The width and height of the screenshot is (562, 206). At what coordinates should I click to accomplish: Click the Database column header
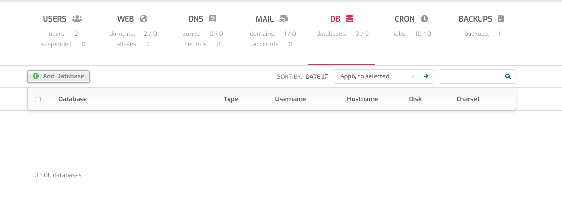point(72,99)
